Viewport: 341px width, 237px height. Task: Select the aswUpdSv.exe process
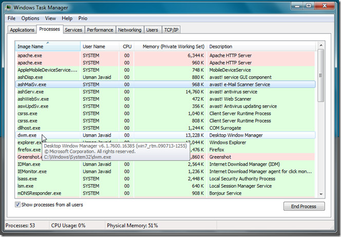click(165, 106)
